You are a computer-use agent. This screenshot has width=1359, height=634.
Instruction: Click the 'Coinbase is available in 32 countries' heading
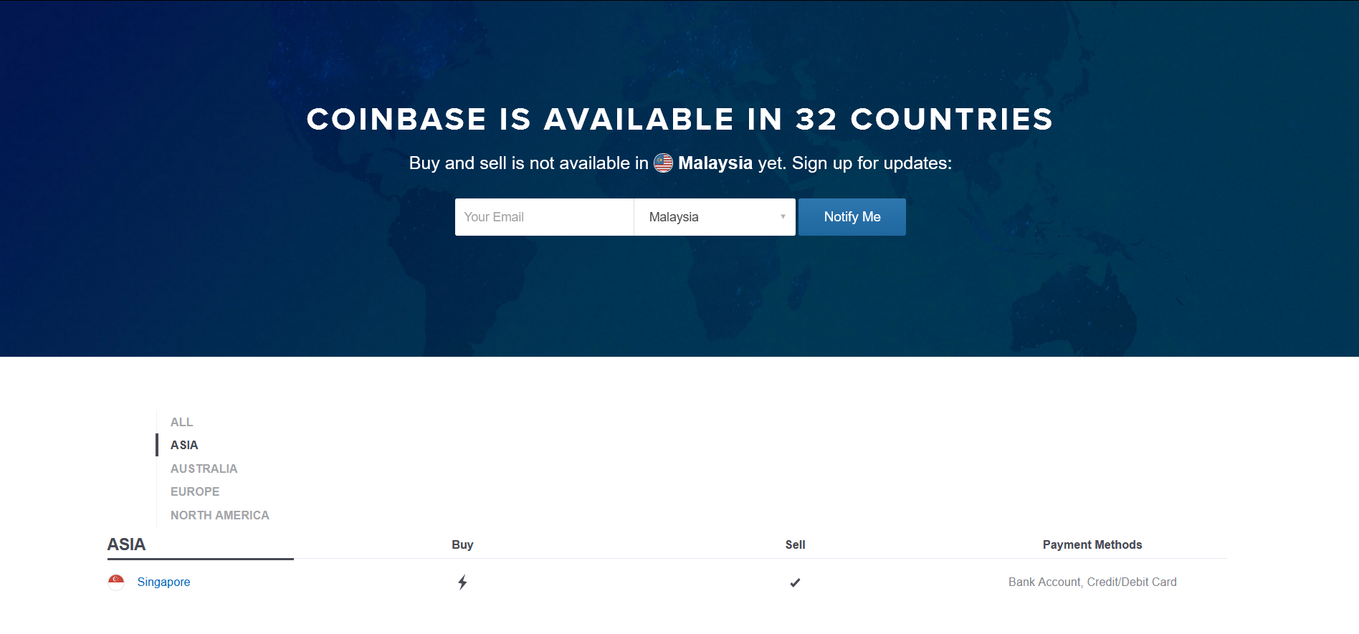[x=679, y=119]
